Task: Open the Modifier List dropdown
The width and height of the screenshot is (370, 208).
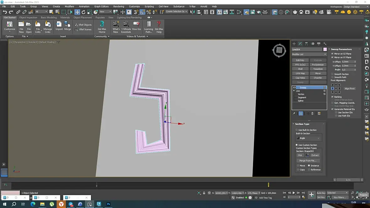Action: click(309, 54)
